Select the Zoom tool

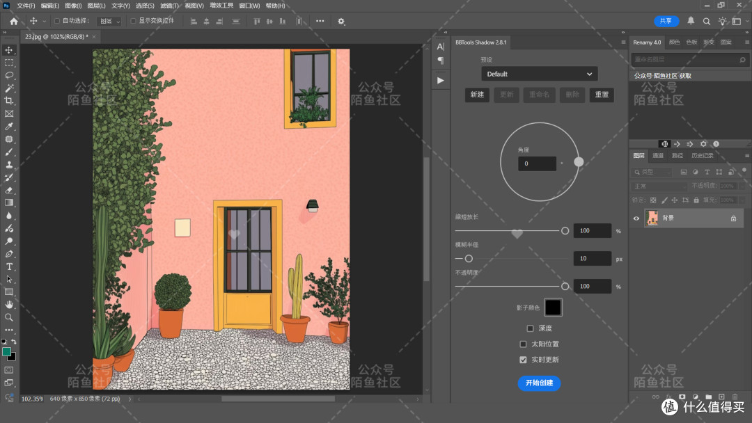(x=9, y=317)
